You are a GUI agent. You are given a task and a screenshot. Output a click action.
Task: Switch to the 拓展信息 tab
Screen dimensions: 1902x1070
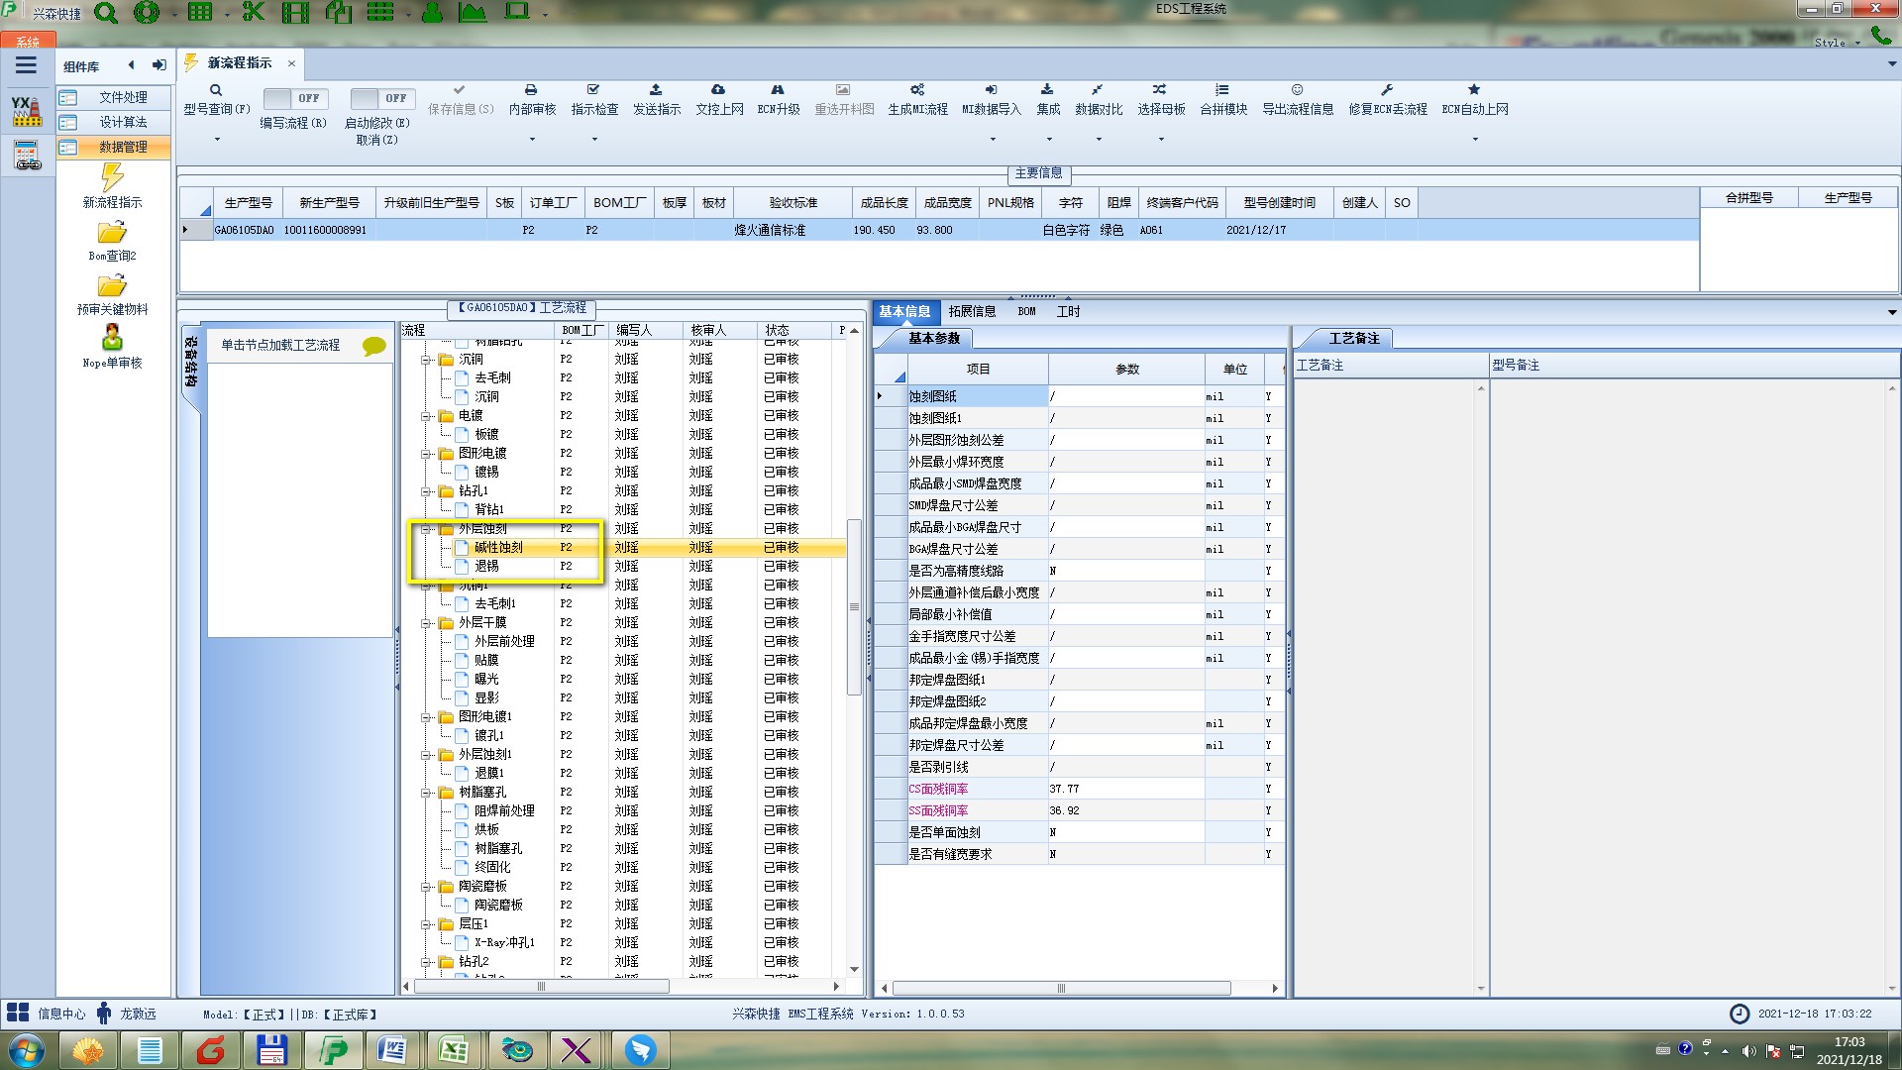coord(972,311)
